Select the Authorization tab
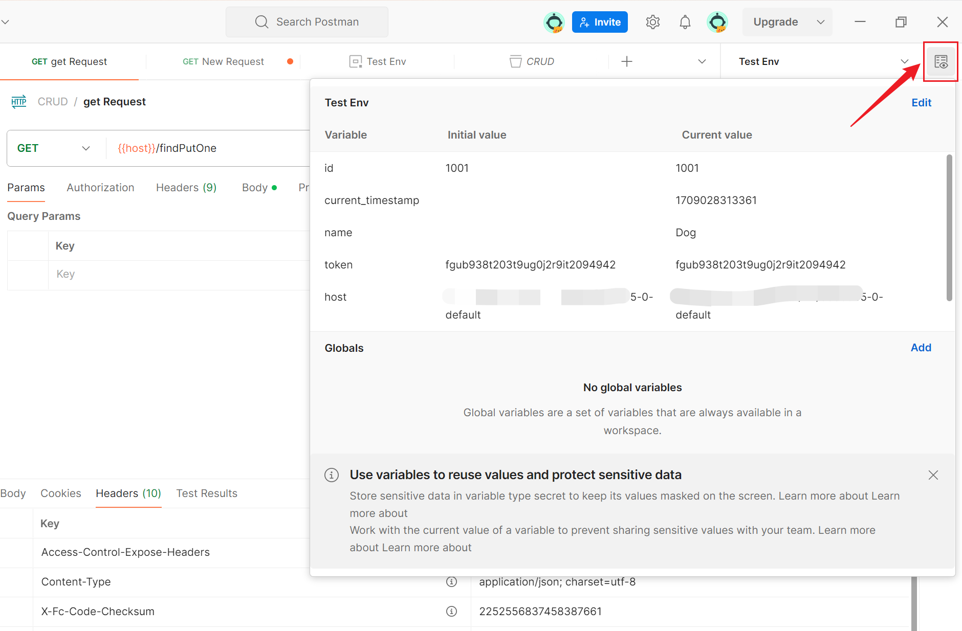The height and width of the screenshot is (631, 962). [x=100, y=188]
